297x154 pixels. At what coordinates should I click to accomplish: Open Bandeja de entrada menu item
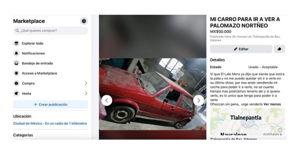[x=51, y=64]
